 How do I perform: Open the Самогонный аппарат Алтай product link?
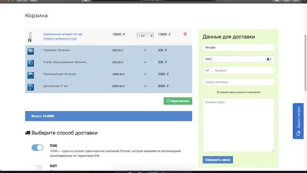63,34
